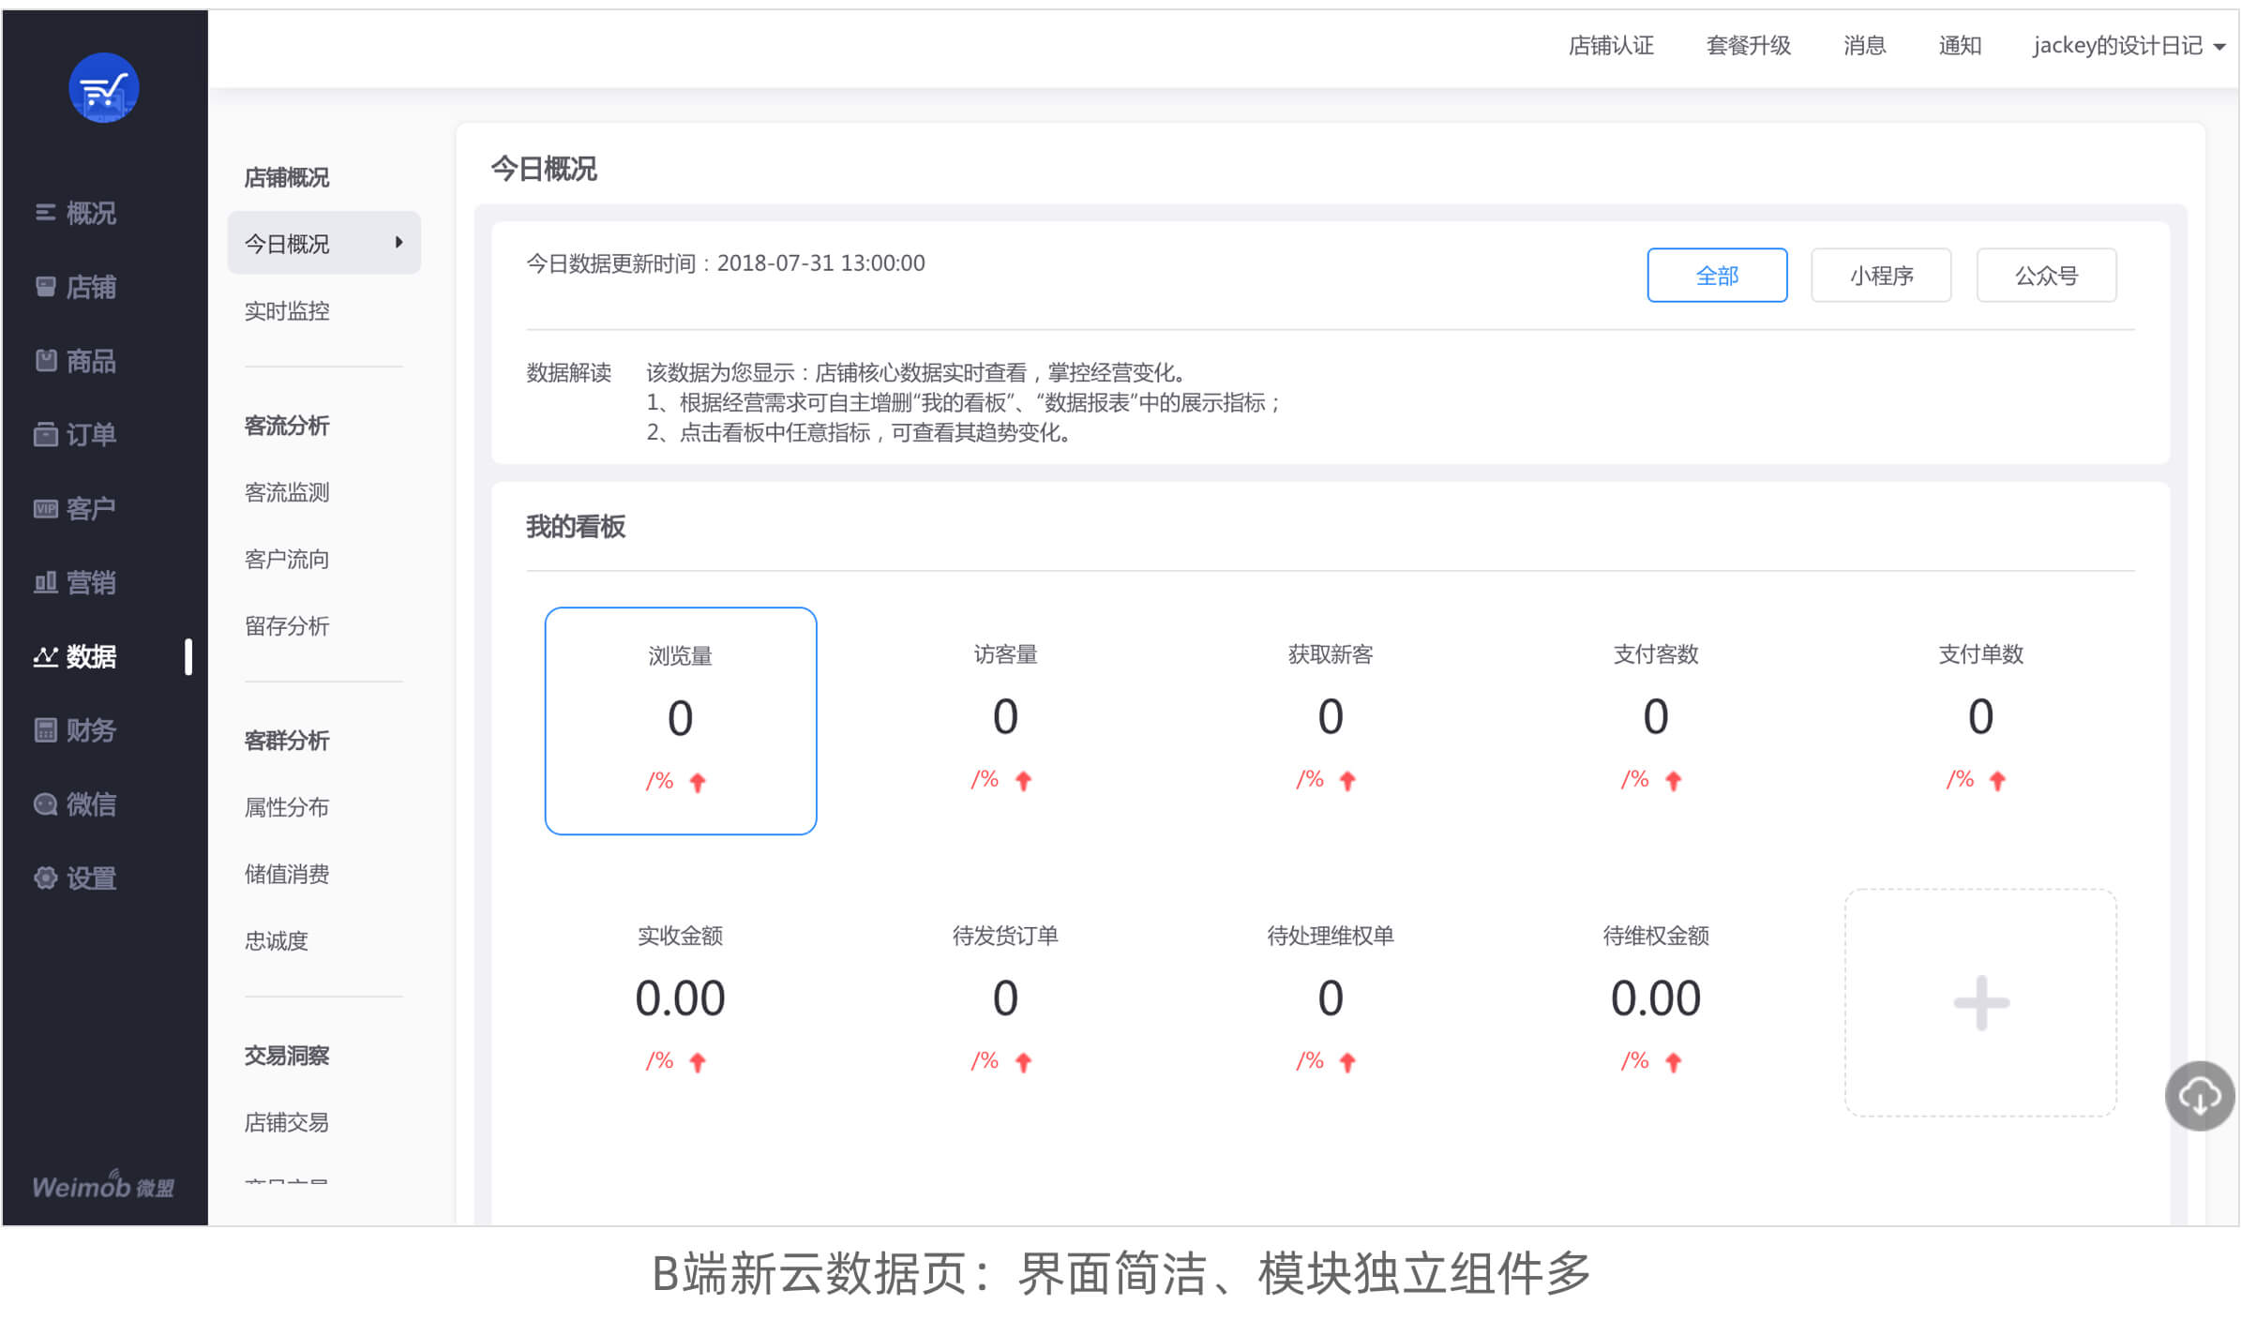Viewport: 2241px width, 1320px height.
Task: Open the 营销 marketing chart icon
Action: coord(45,582)
